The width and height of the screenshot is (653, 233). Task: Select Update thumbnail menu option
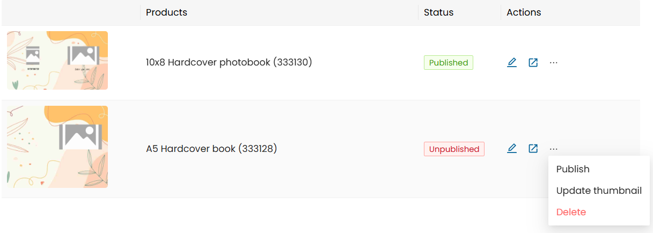pyautogui.click(x=599, y=191)
